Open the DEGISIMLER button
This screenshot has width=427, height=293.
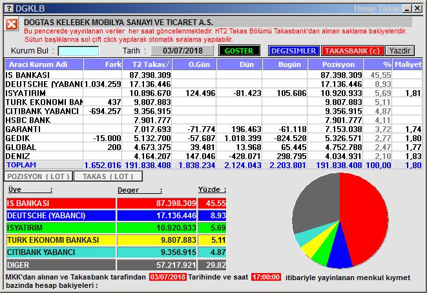[x=293, y=51]
